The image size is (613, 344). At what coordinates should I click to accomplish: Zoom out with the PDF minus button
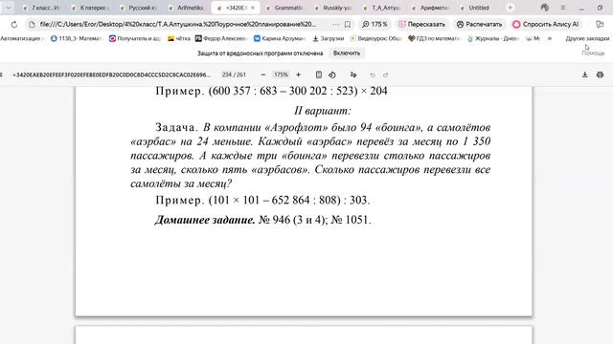coord(263,75)
